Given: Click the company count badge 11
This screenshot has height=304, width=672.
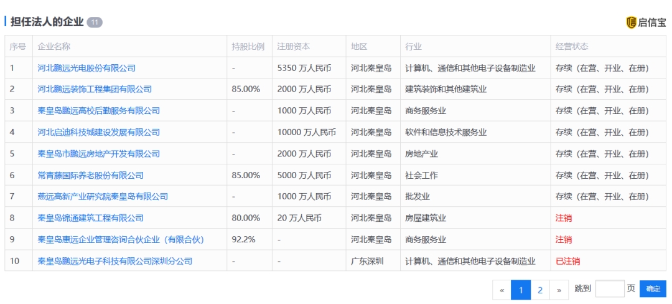Looking at the screenshot, I should pyautogui.click(x=95, y=22).
